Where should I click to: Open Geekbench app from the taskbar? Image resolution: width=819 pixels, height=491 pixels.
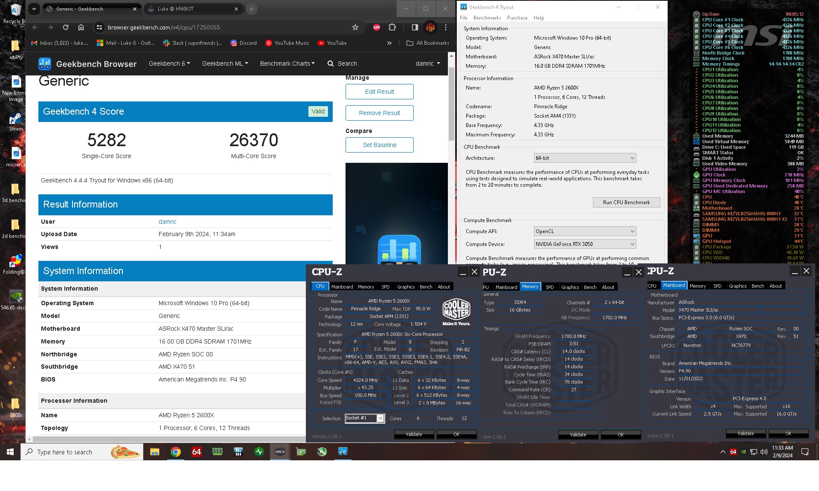343,452
